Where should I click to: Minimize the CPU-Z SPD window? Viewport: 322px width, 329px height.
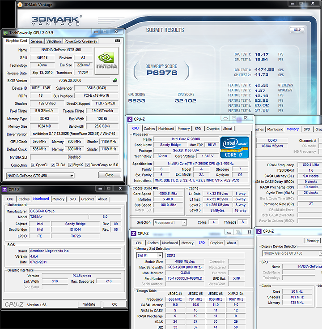tap(229, 232)
